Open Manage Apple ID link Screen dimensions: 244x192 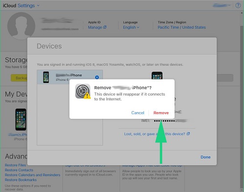tap(97, 27)
